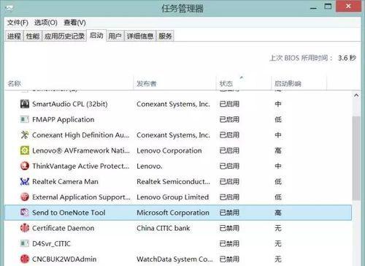Click the 上次 BIOS 所用时间 3.6 秒 value
365x266 pixels.
click(347, 58)
